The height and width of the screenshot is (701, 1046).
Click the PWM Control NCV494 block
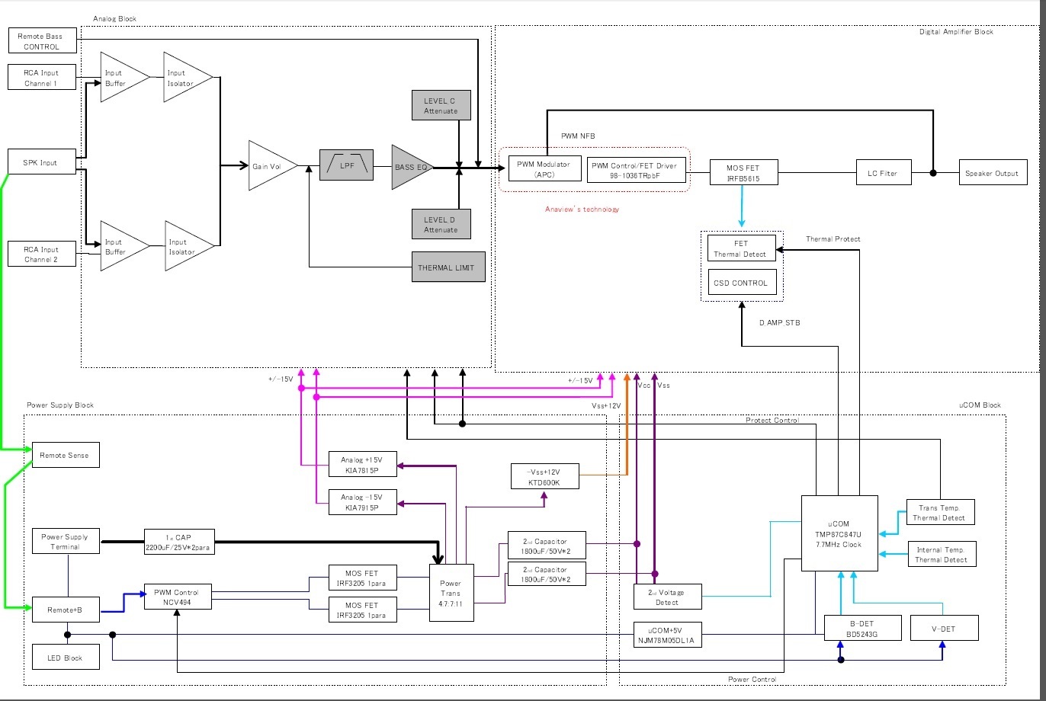point(177,597)
